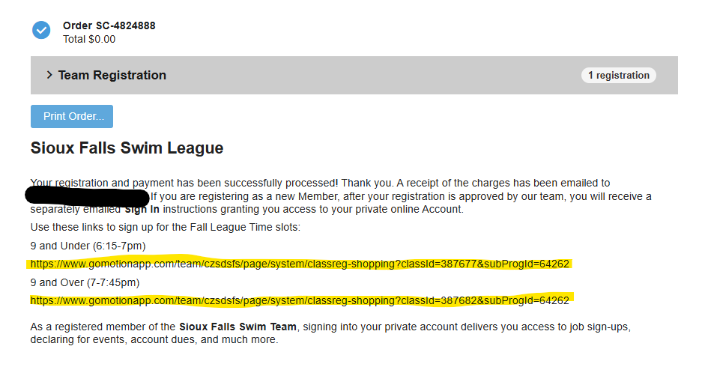
Task: Click the "As a registered member" sentence start
Action: click(90, 327)
